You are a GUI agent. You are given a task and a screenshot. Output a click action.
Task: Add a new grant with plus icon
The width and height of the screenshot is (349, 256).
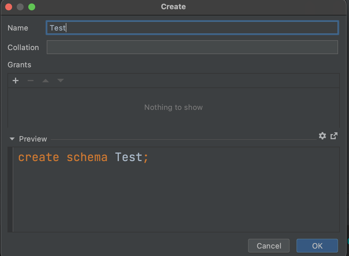coord(16,81)
